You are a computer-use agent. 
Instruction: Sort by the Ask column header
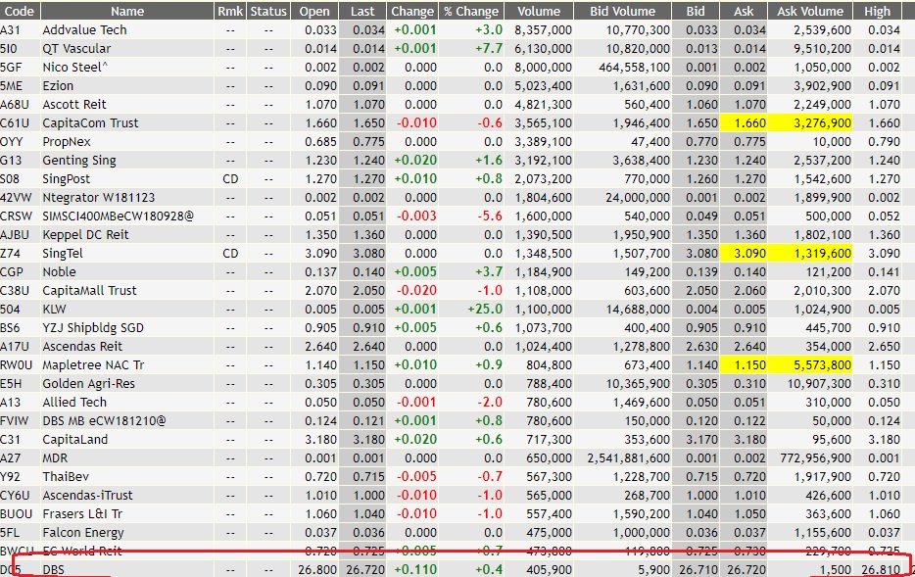click(x=744, y=11)
